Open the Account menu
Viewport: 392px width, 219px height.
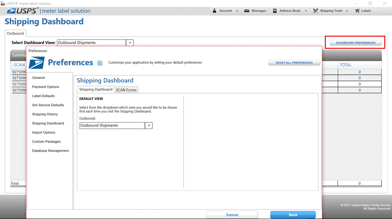[x=226, y=11]
